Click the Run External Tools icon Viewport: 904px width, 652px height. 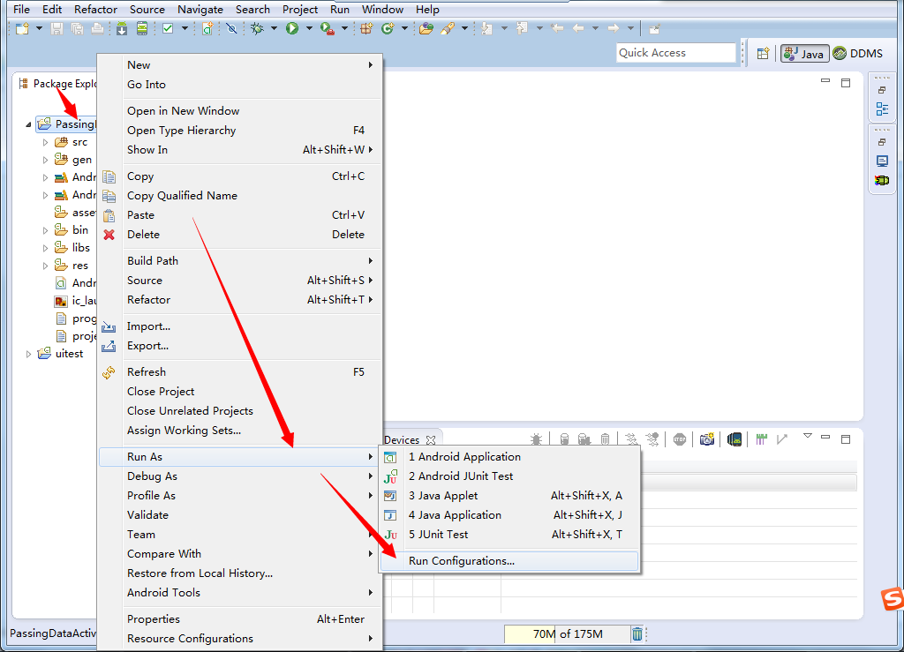pos(327,28)
